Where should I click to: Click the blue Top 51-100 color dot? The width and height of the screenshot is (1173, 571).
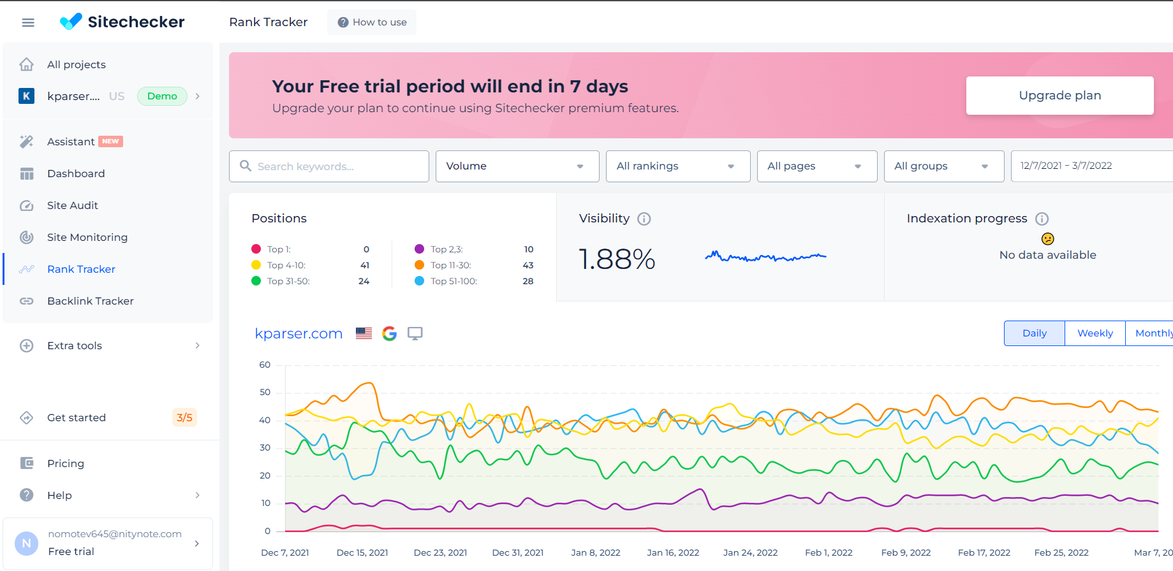click(420, 281)
